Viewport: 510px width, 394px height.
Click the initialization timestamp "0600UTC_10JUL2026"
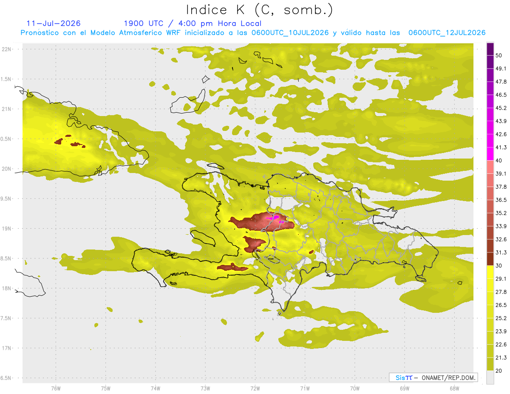tap(290, 33)
